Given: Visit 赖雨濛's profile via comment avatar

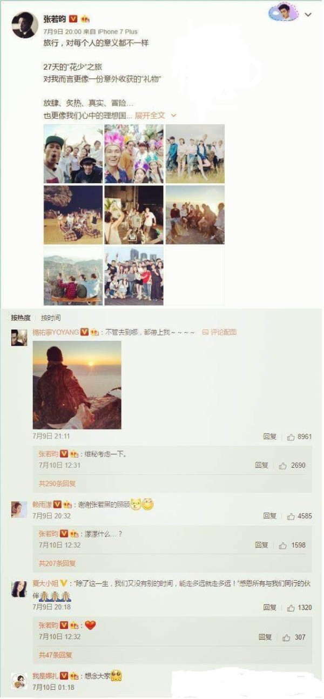Looking at the screenshot, I should pos(19,509).
